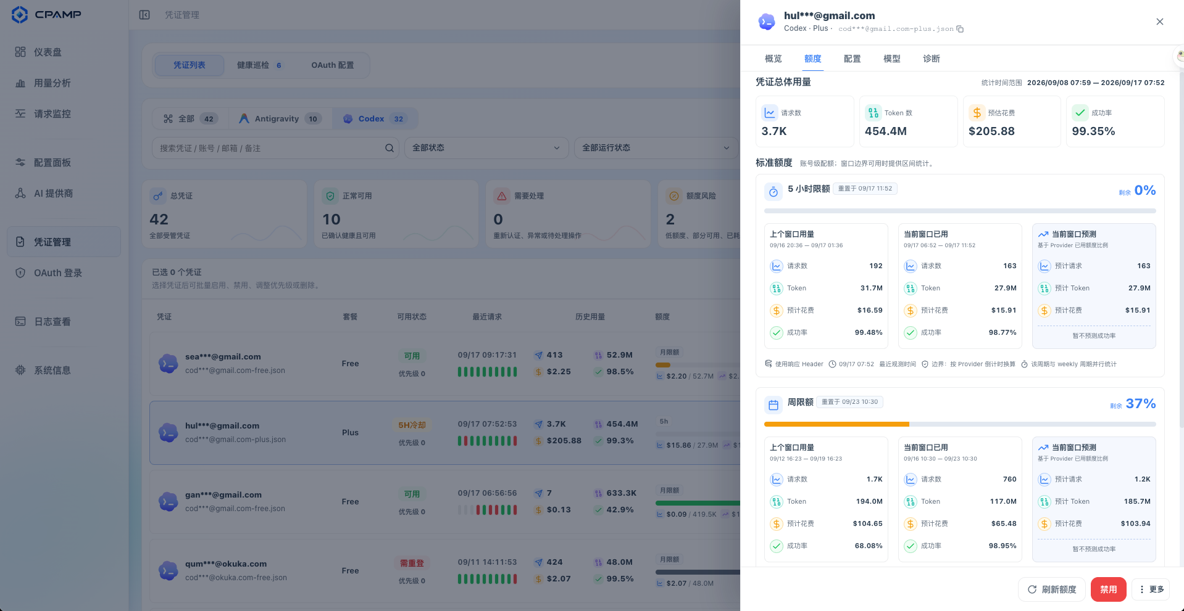The height and width of the screenshot is (611, 1184).
Task: Open the 全部运行状态 dropdown
Action: 656,148
